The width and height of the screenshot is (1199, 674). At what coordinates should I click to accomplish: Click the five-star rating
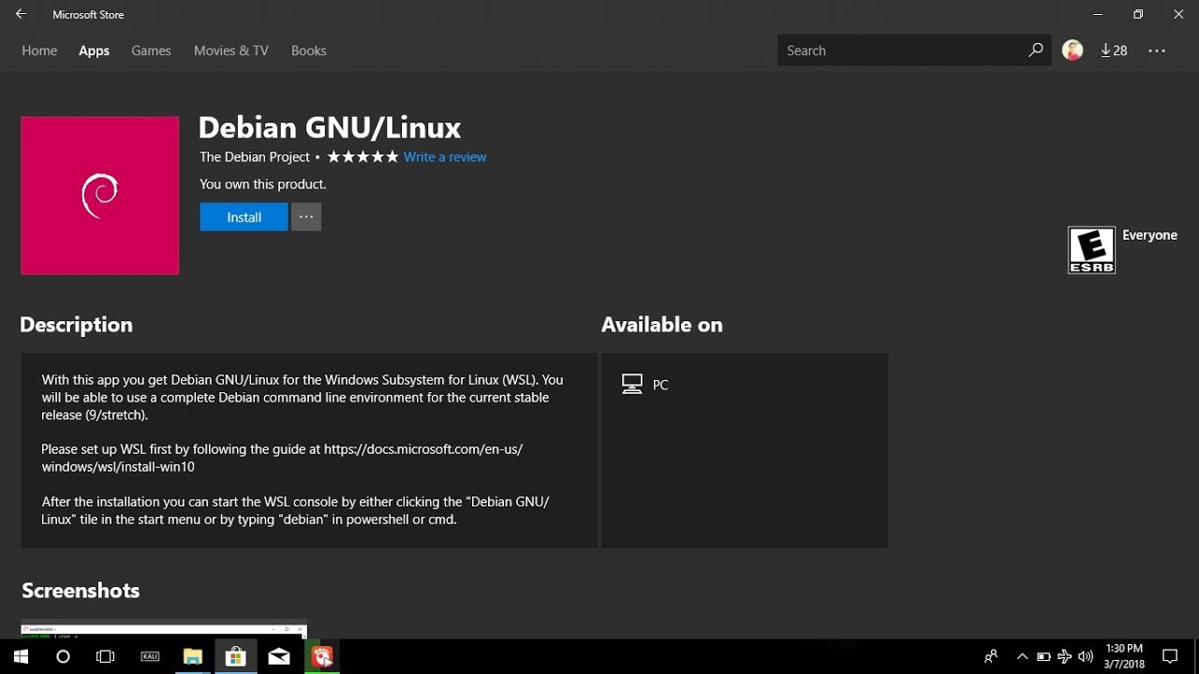point(363,156)
